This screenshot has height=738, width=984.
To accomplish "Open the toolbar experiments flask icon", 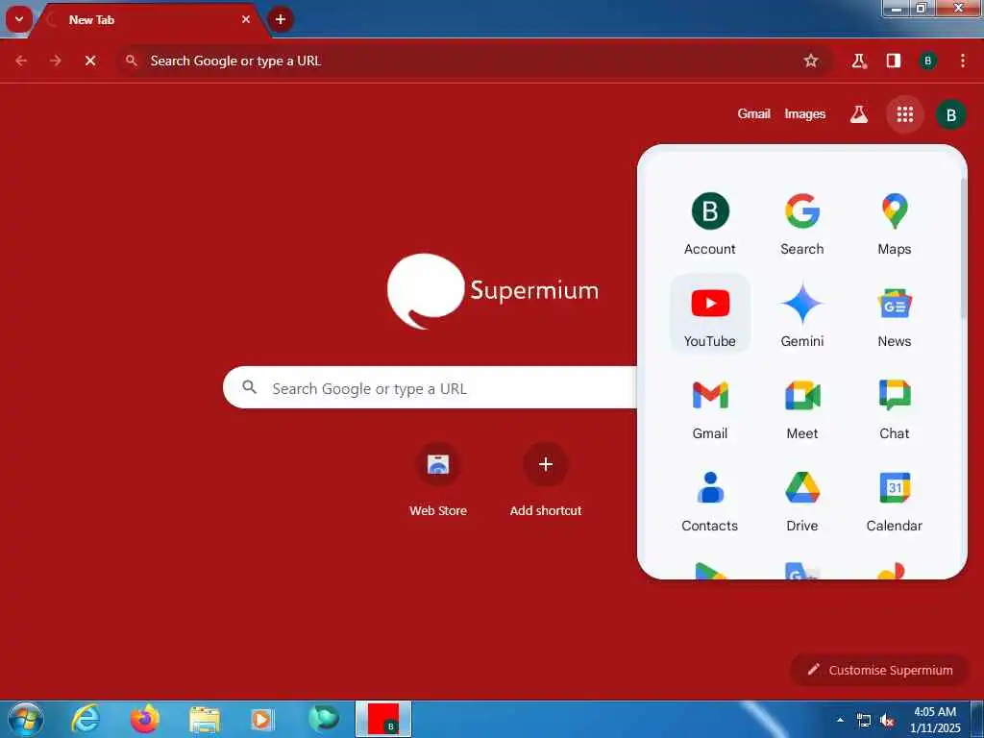I will pos(858,61).
